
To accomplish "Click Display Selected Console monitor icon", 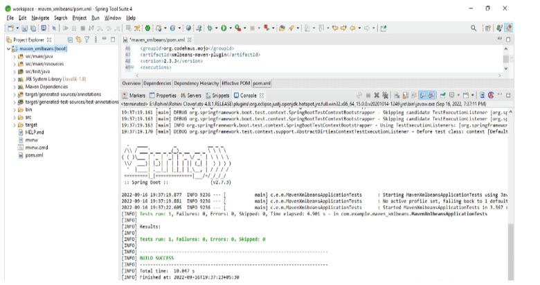I will 451,95.
